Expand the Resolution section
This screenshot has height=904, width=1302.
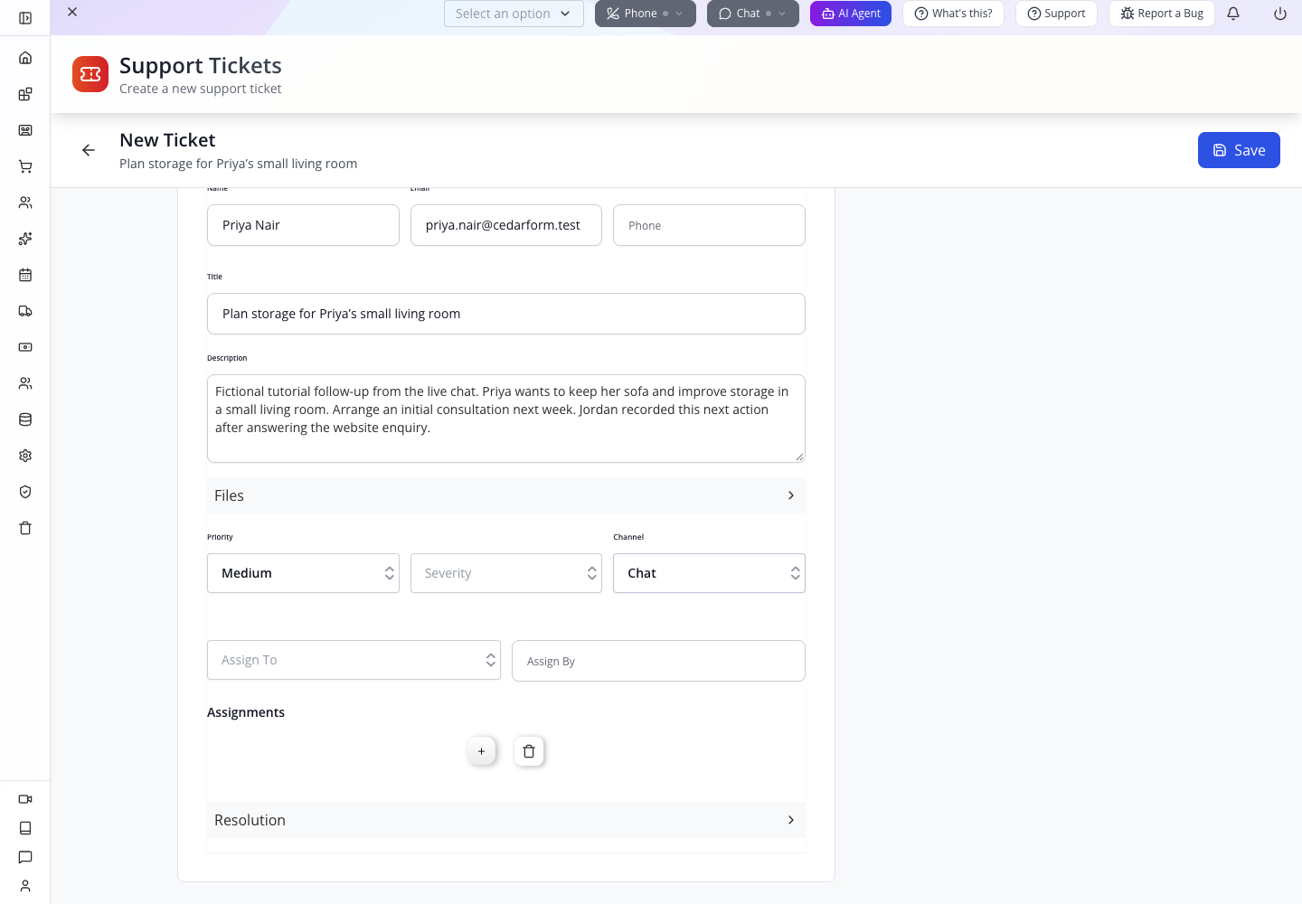pos(506,820)
